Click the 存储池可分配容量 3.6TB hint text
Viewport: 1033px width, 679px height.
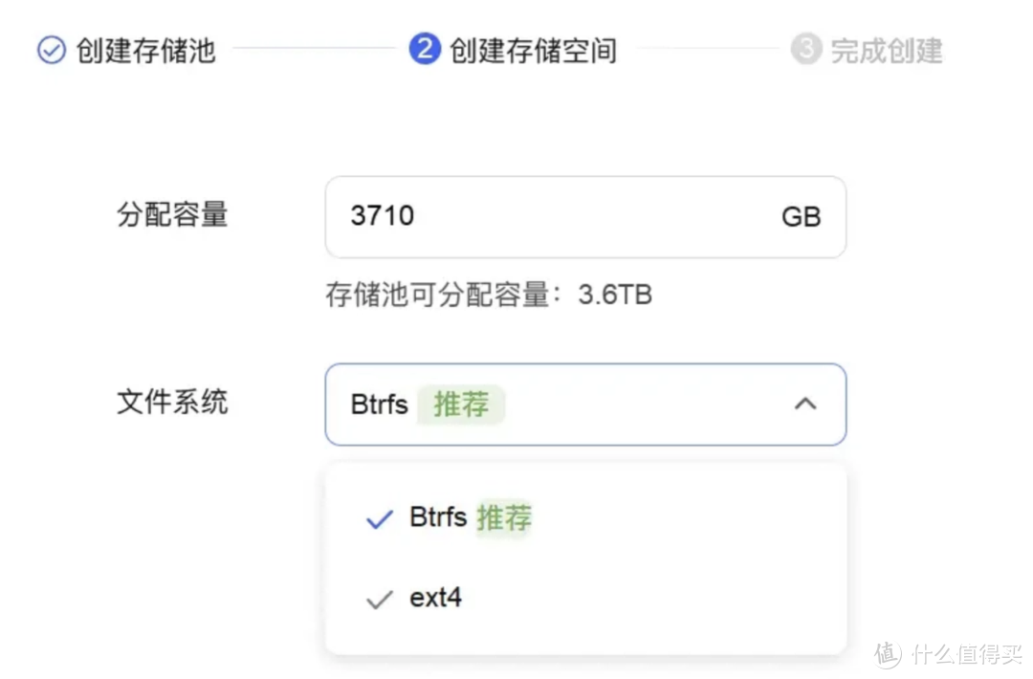click(x=488, y=295)
